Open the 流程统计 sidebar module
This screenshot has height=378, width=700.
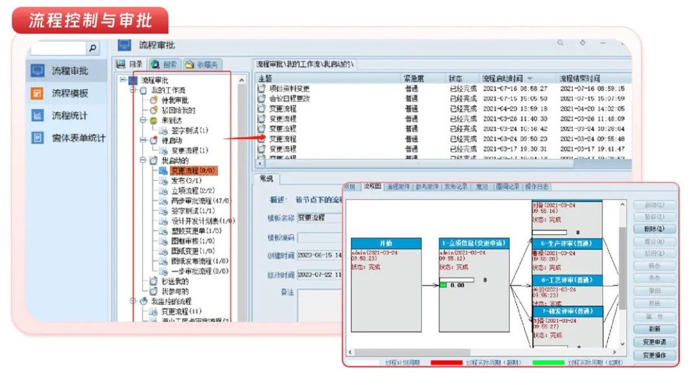pos(69,116)
